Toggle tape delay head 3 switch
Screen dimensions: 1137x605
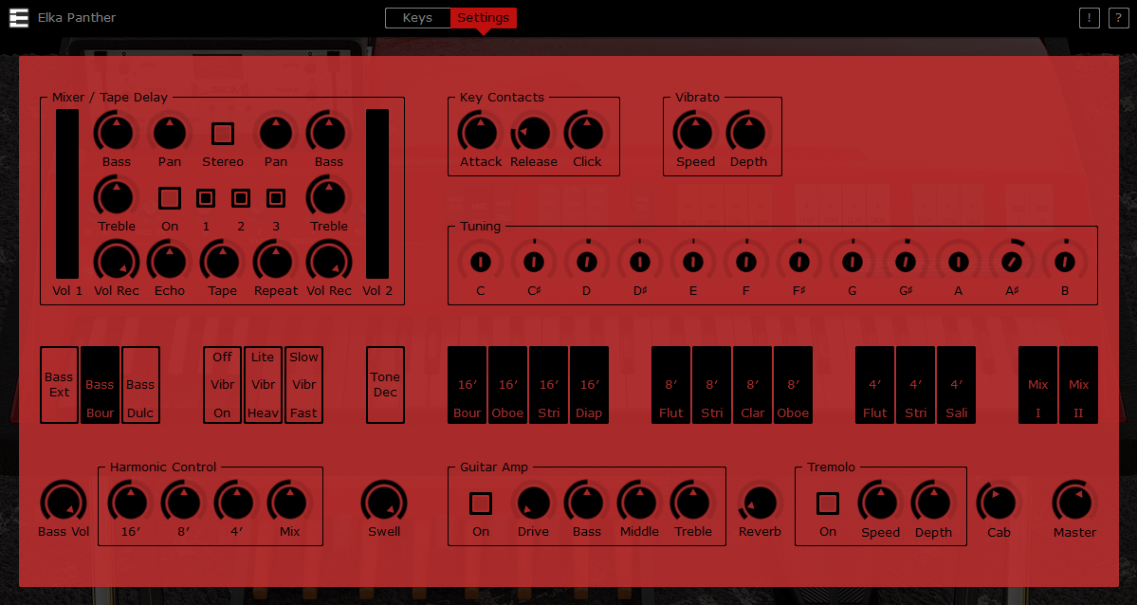tap(276, 198)
